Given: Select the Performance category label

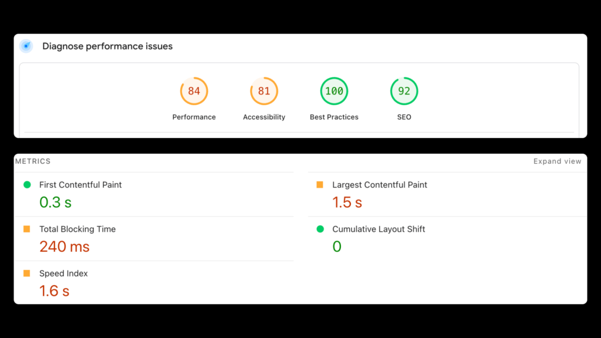Looking at the screenshot, I should click(x=194, y=117).
